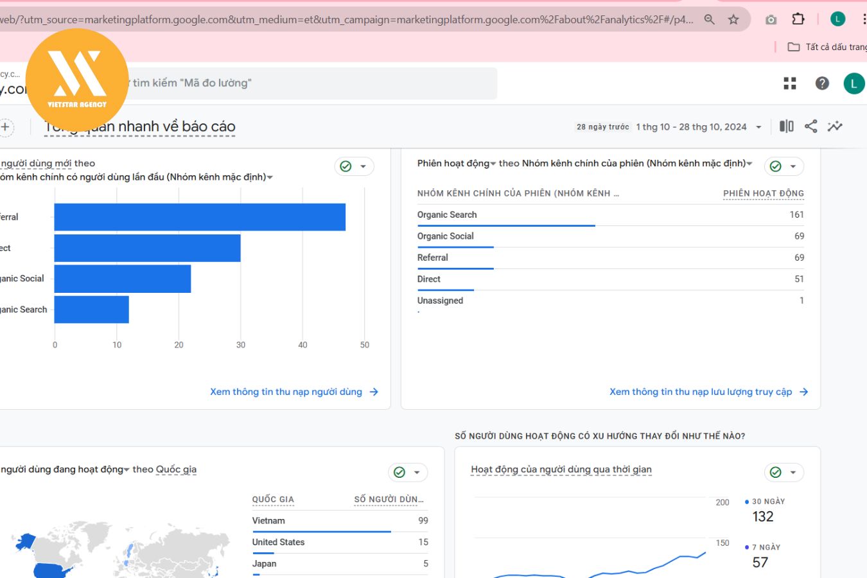Image resolution: width=867 pixels, height=578 pixels.
Task: Focus the Analytics search box
Action: pos(308,83)
